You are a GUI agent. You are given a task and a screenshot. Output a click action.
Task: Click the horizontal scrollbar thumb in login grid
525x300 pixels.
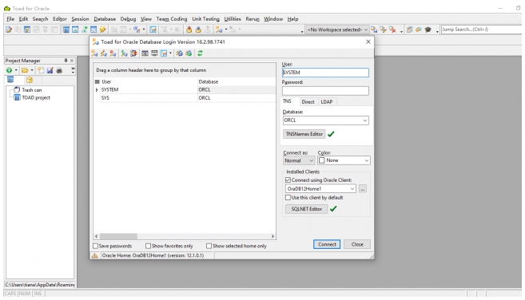(118, 236)
